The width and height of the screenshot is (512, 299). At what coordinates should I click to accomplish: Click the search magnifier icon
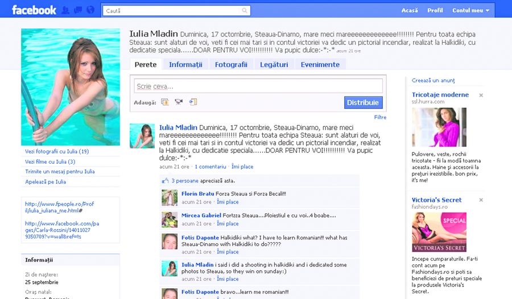[245, 10]
